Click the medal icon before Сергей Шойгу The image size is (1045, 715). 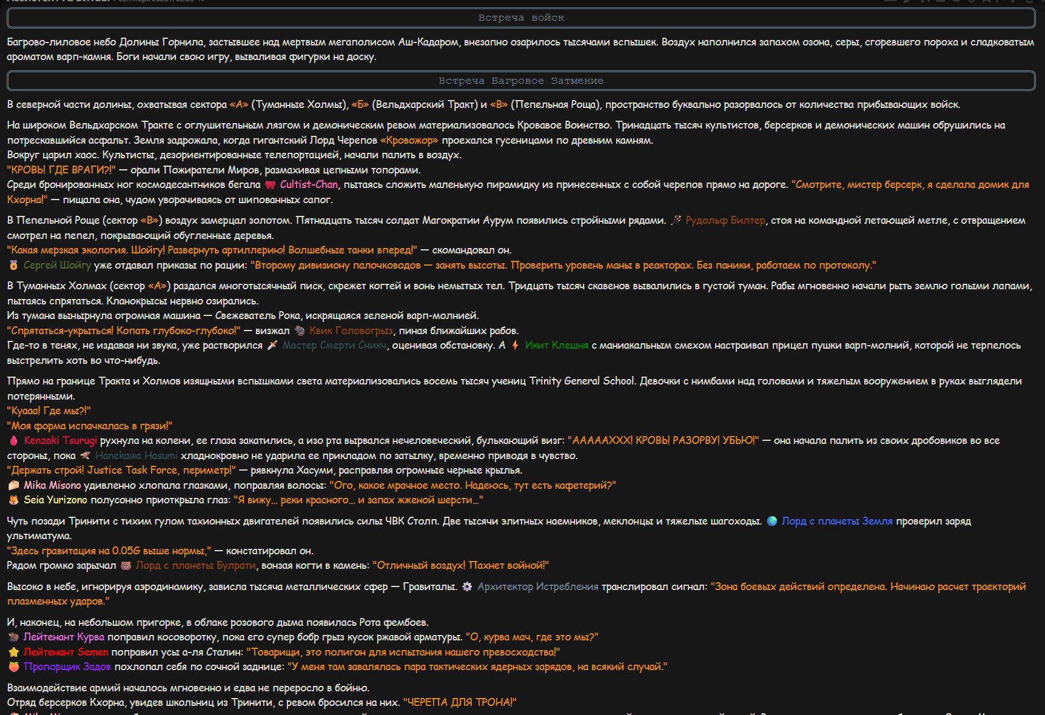pos(13,265)
